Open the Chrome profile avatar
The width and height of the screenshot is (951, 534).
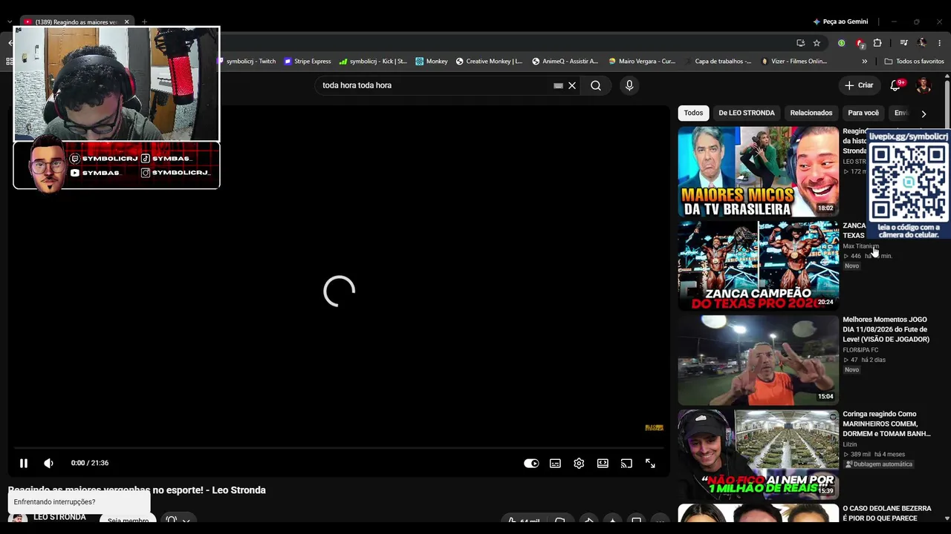click(x=922, y=43)
